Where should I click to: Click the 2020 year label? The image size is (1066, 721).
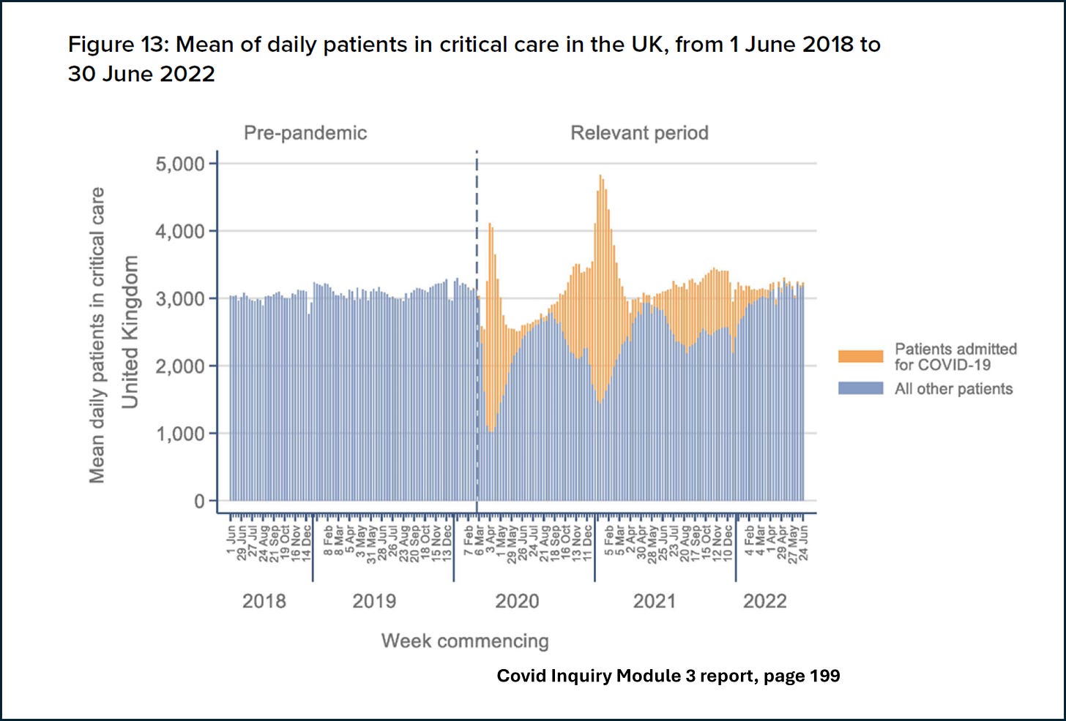pos(517,601)
